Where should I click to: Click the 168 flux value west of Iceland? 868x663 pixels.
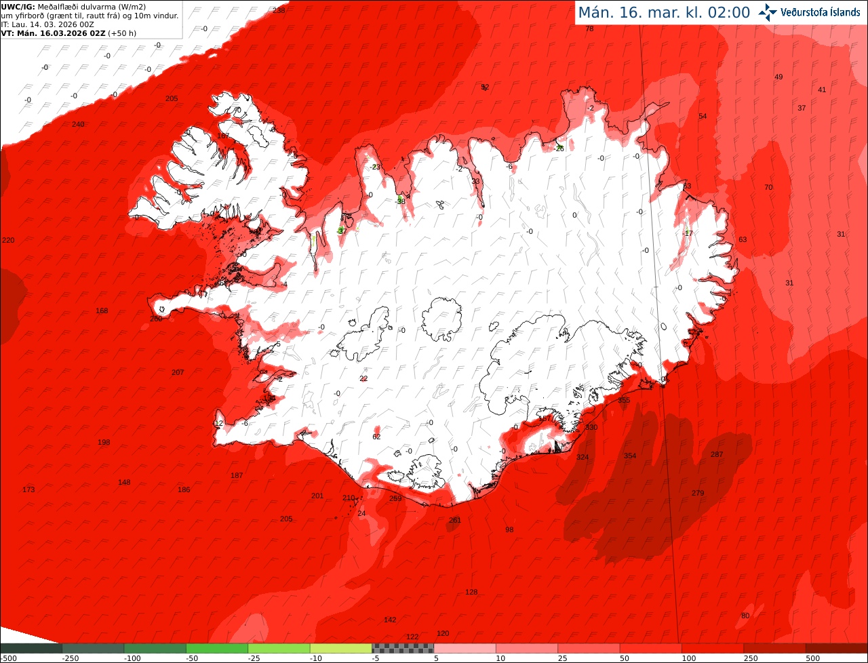(102, 310)
